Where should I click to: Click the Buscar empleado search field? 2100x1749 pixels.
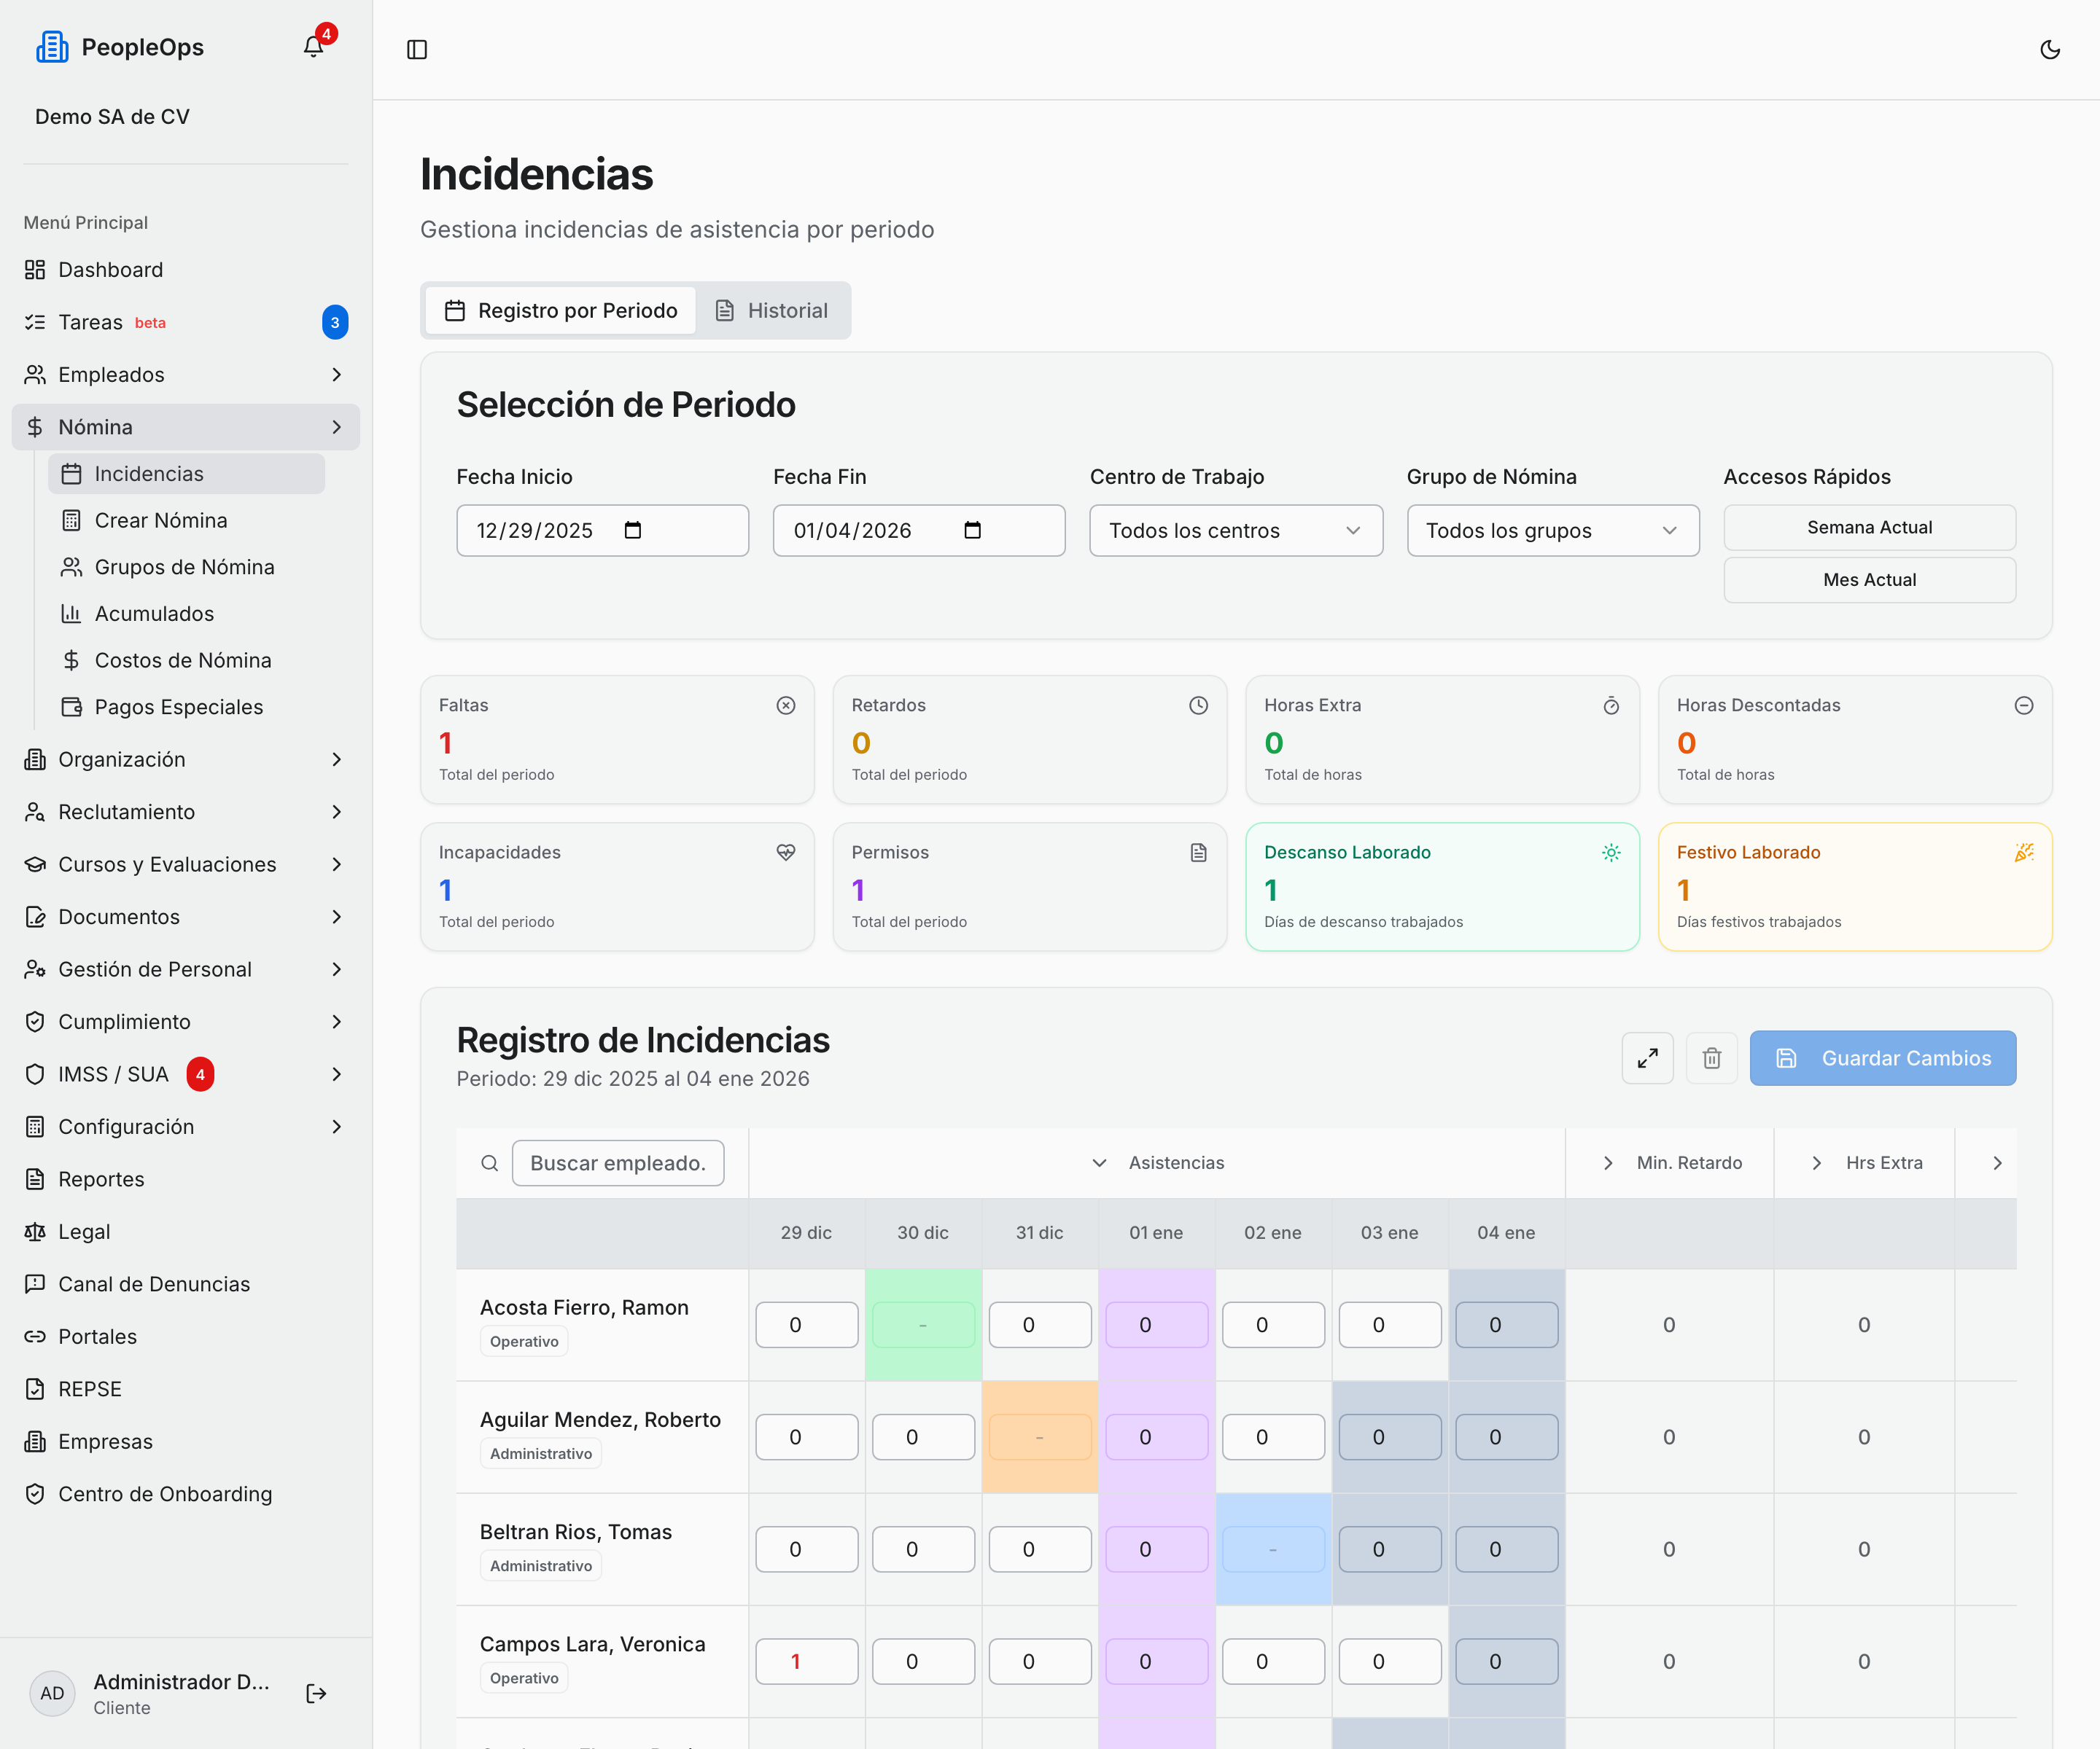point(617,1162)
